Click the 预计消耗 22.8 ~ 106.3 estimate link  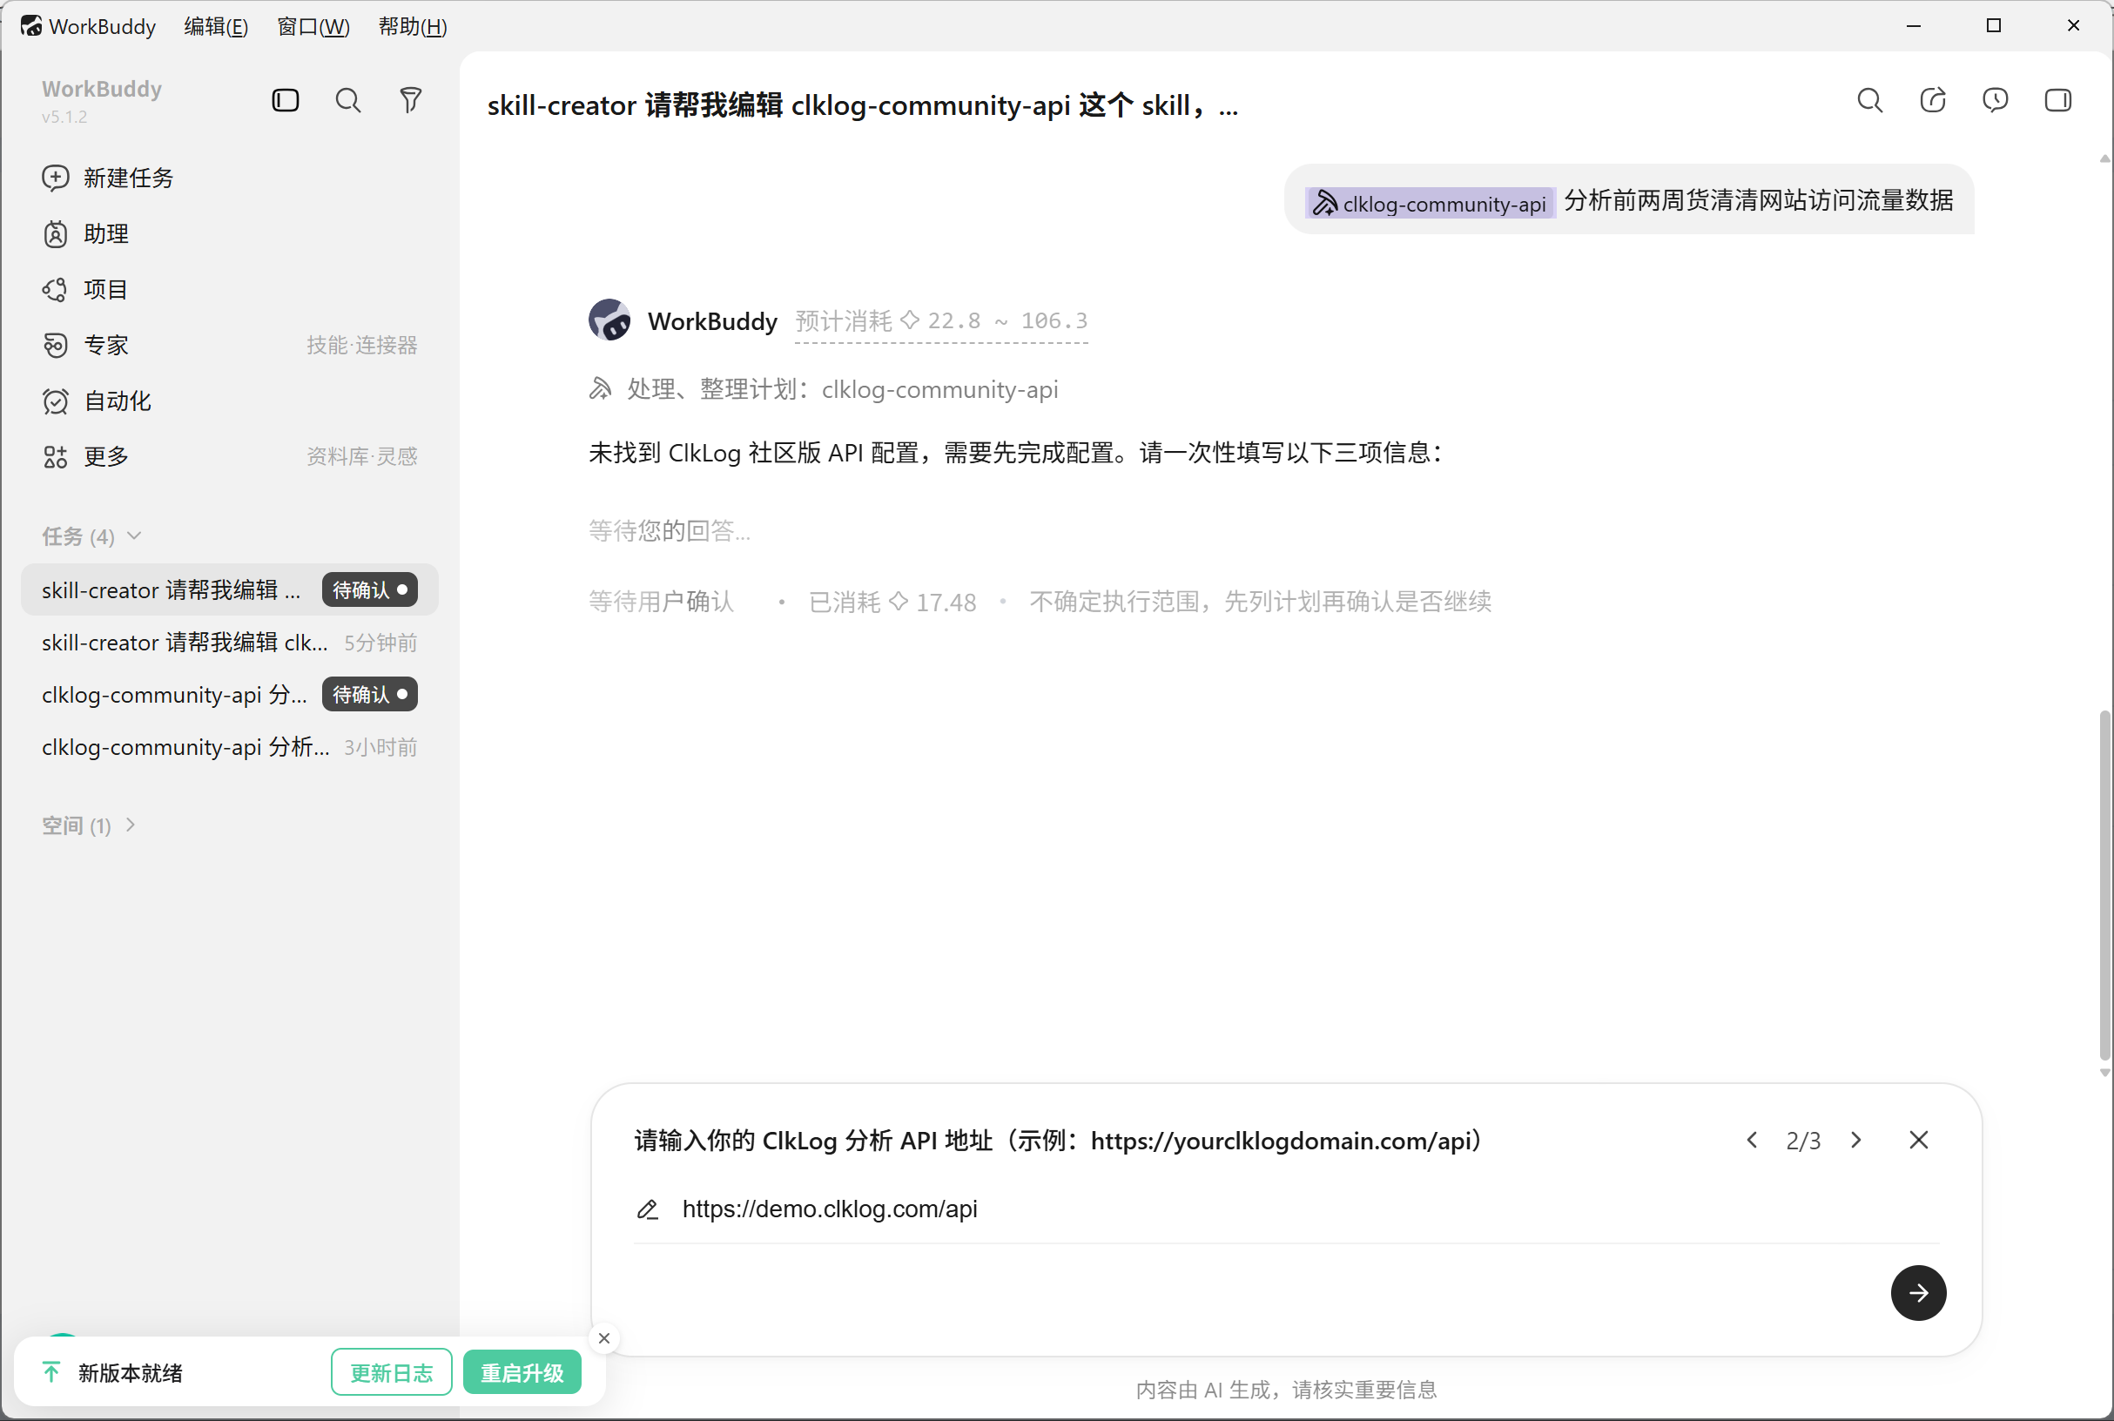click(x=940, y=320)
